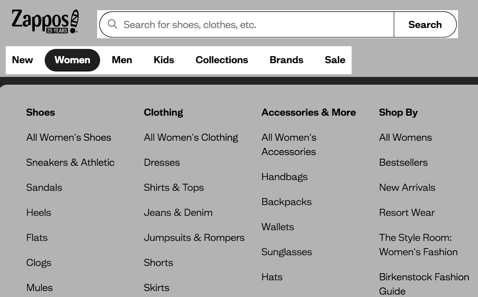View the Sandals category
This screenshot has height=297, width=478.
click(44, 187)
